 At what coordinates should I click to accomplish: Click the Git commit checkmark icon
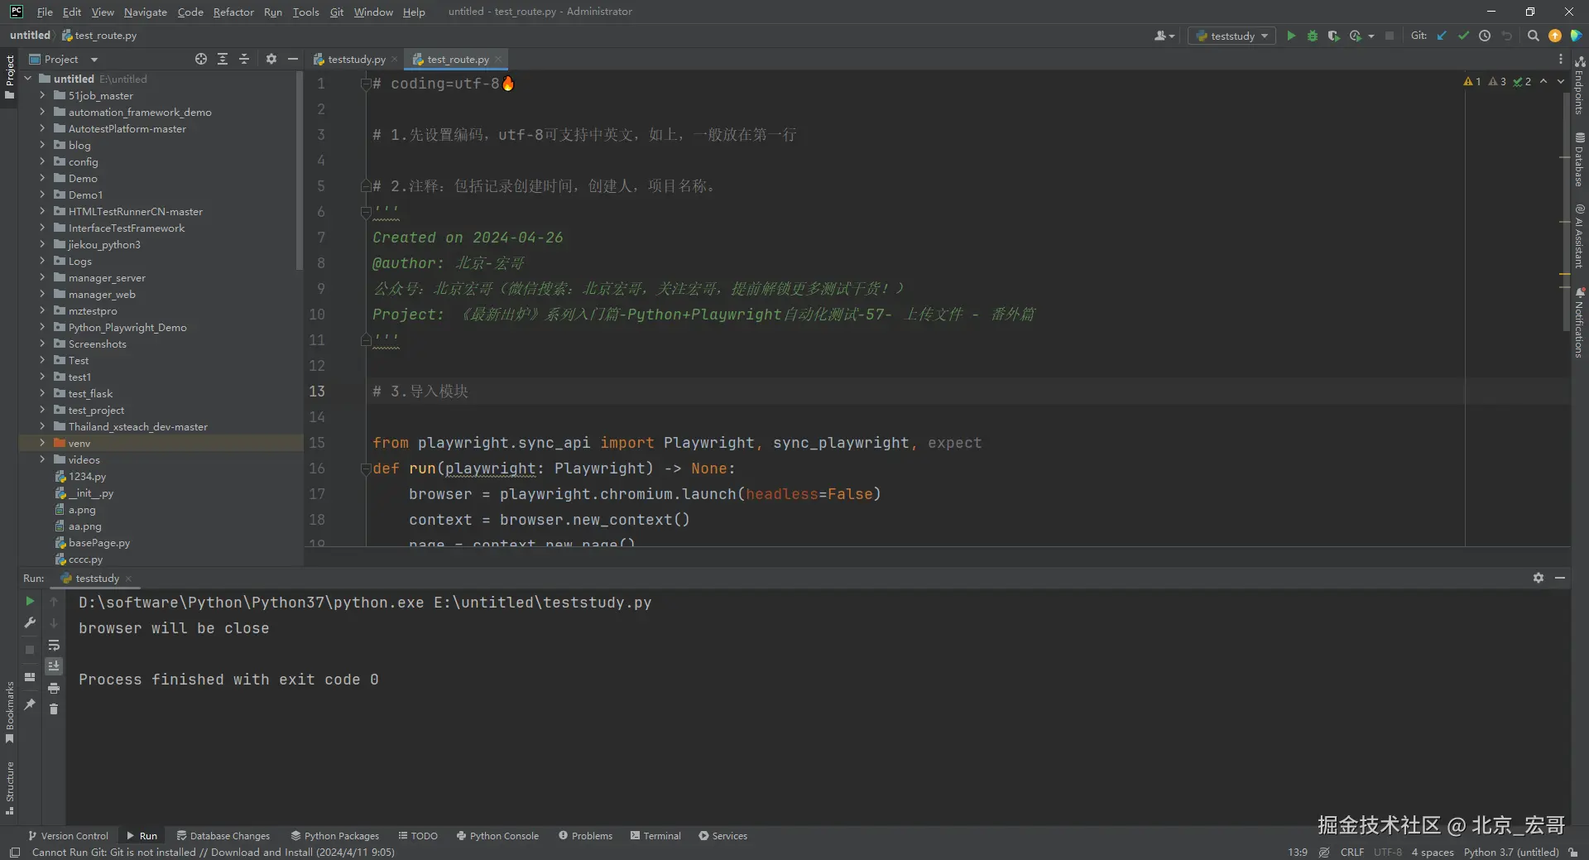click(x=1463, y=36)
